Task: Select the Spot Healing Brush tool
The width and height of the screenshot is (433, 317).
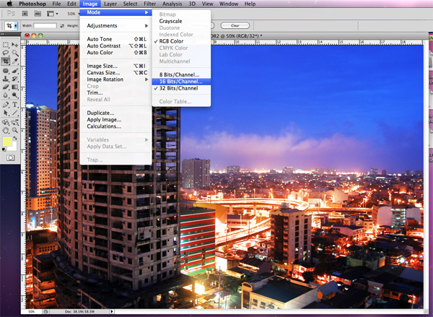Action: (6, 71)
